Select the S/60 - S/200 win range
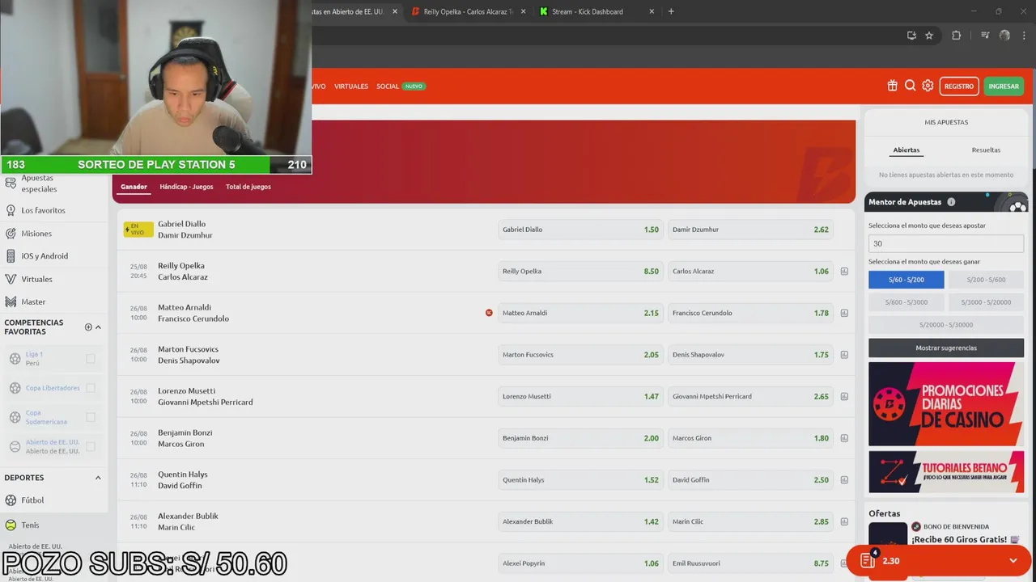The width and height of the screenshot is (1036, 582). (906, 280)
